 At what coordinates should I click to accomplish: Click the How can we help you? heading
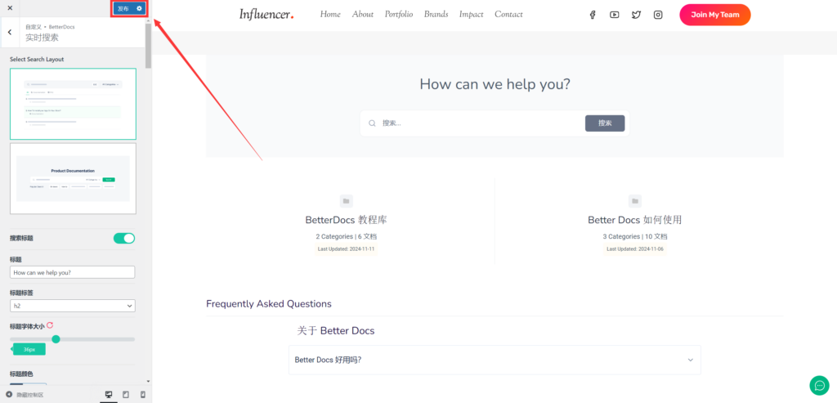tap(495, 84)
